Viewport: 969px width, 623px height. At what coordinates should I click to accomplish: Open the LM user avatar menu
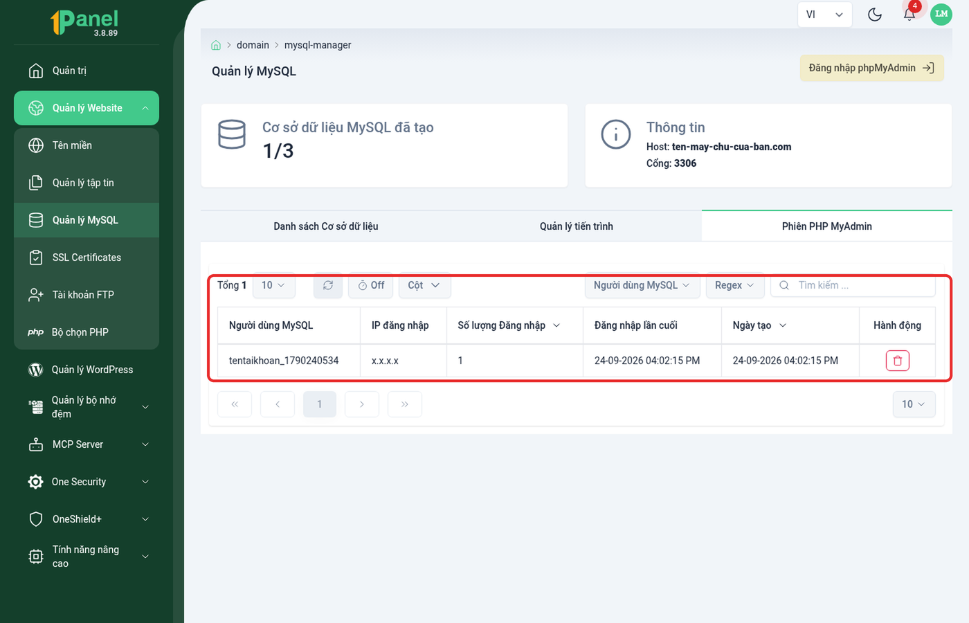[x=941, y=15]
